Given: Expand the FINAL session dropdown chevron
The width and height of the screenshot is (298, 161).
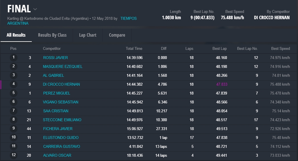Looking at the screenshot, I should [35, 9].
